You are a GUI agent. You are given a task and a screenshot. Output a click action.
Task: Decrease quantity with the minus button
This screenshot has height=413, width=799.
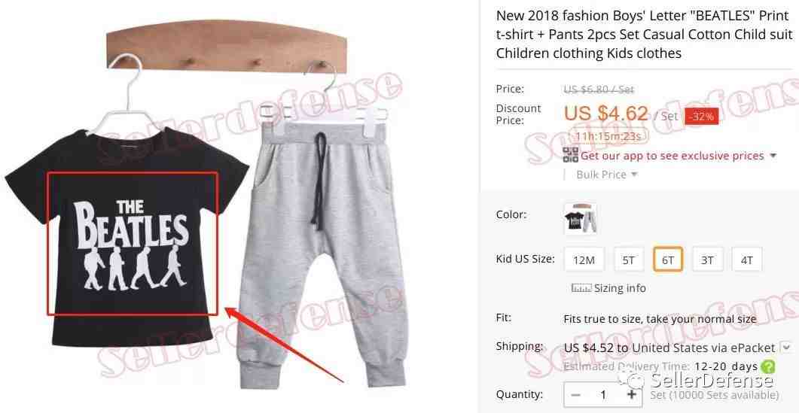point(576,395)
